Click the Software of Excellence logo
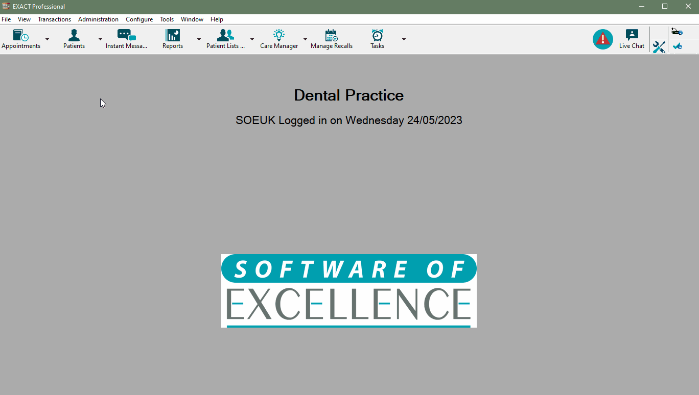 pyautogui.click(x=349, y=291)
